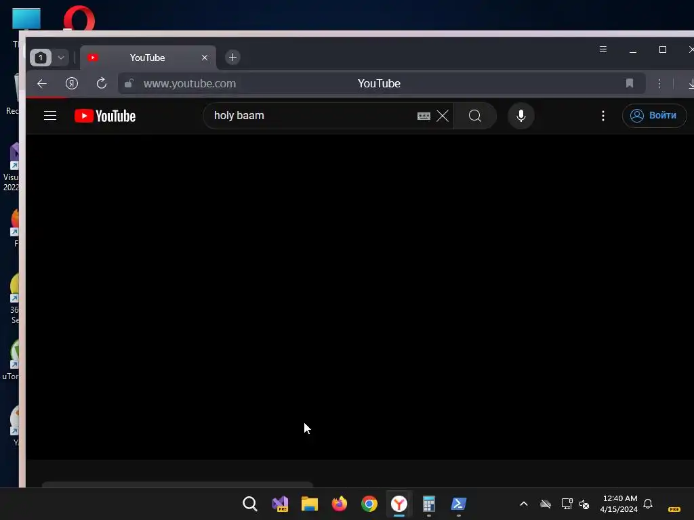This screenshot has height=520, width=694.
Task: Open the clock showing 12:40 AM
Action: (619, 504)
